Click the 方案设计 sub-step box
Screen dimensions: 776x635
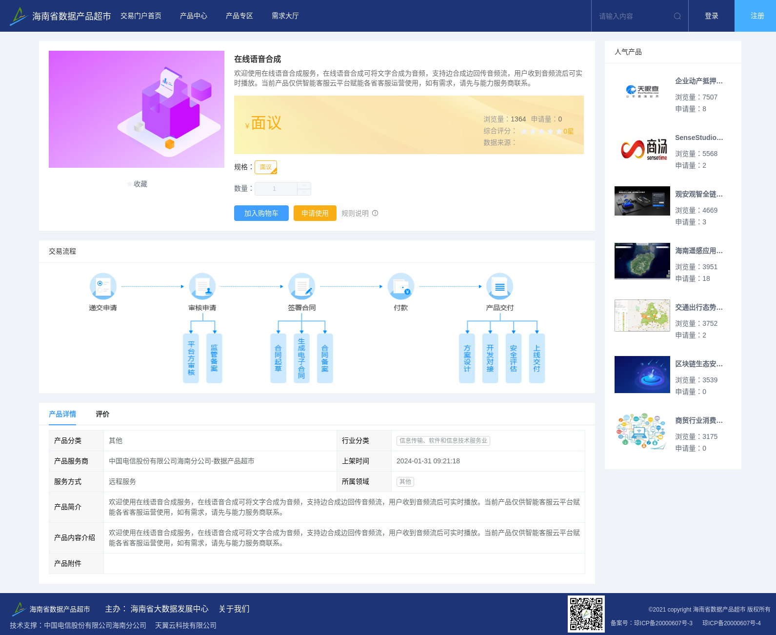(467, 358)
